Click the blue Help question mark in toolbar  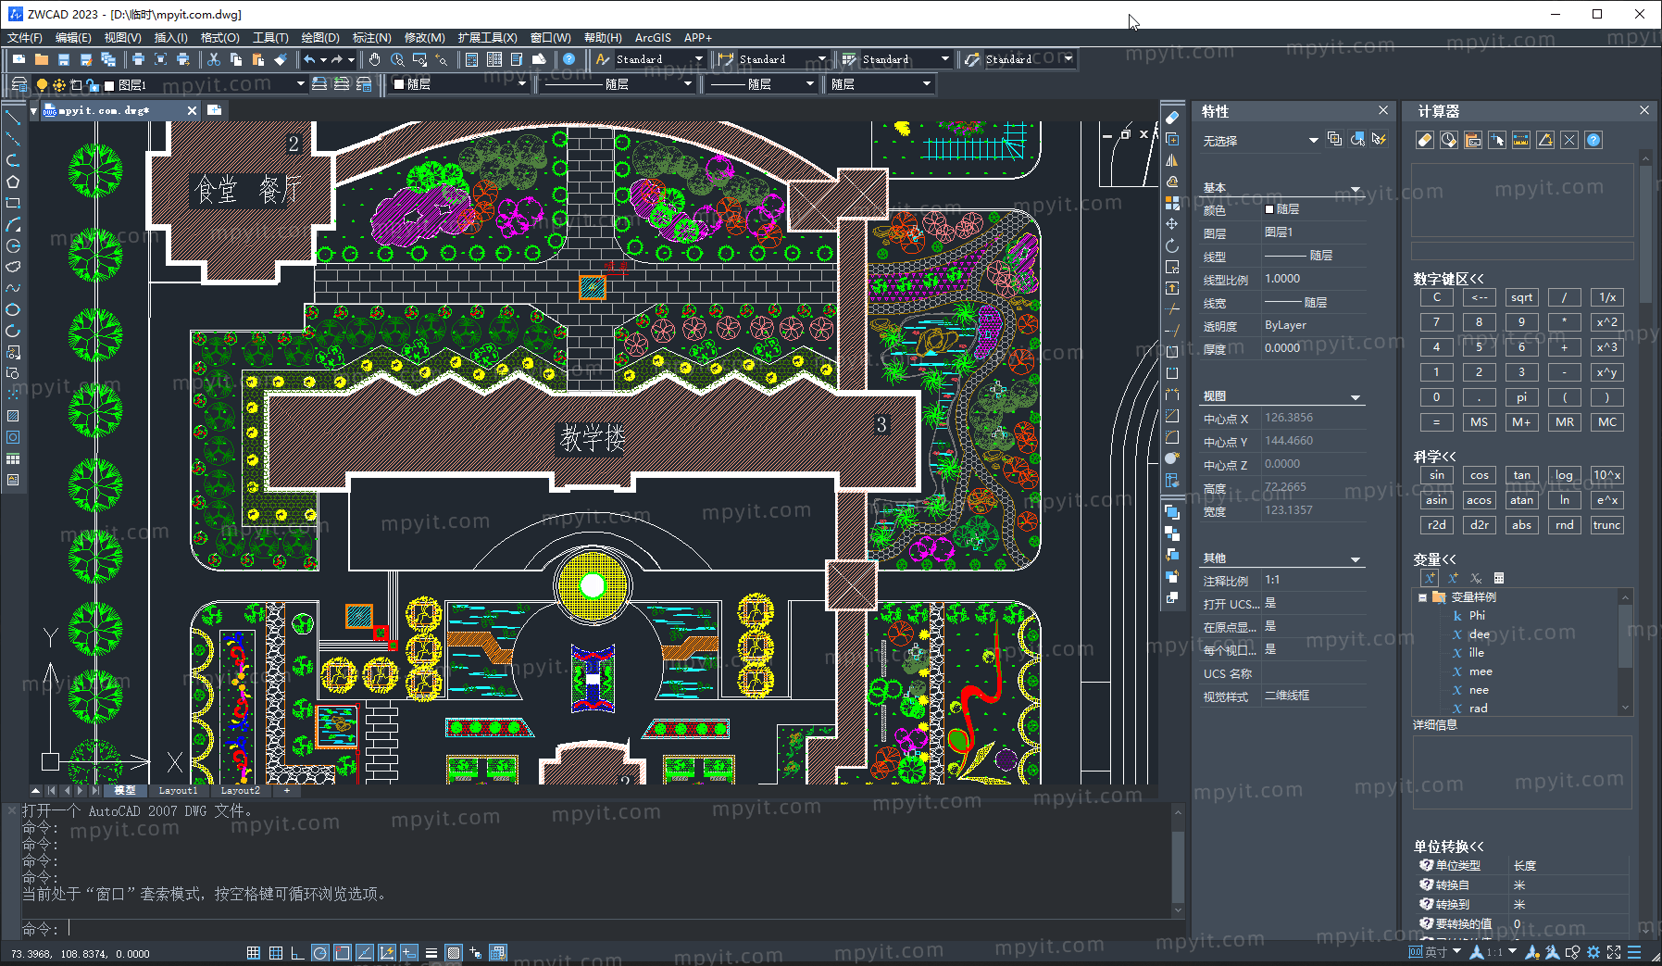[569, 59]
